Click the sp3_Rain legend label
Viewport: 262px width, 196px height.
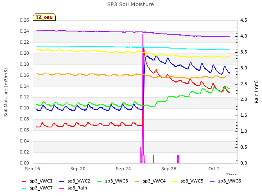click(77, 188)
